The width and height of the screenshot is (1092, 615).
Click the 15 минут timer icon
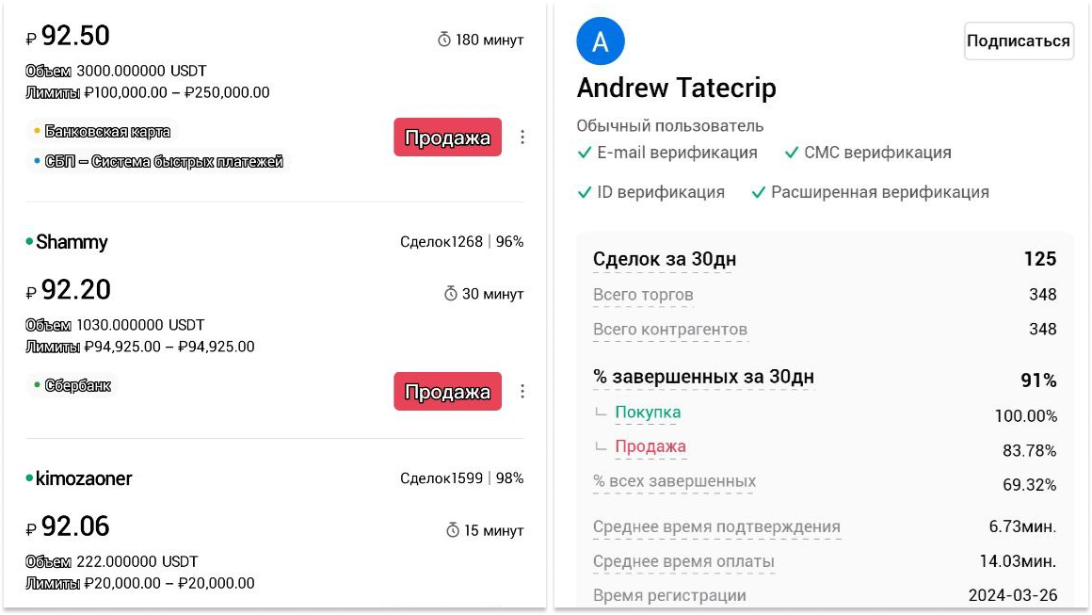pyautogui.click(x=451, y=530)
